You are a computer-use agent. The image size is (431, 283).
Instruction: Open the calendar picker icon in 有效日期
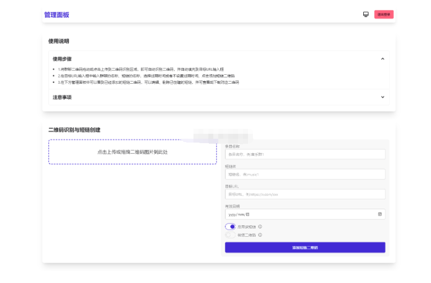(379, 214)
